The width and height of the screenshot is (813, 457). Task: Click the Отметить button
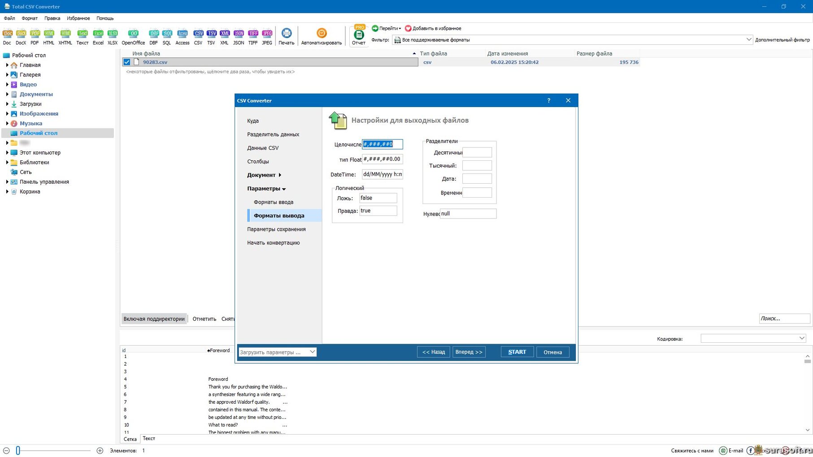click(x=204, y=319)
